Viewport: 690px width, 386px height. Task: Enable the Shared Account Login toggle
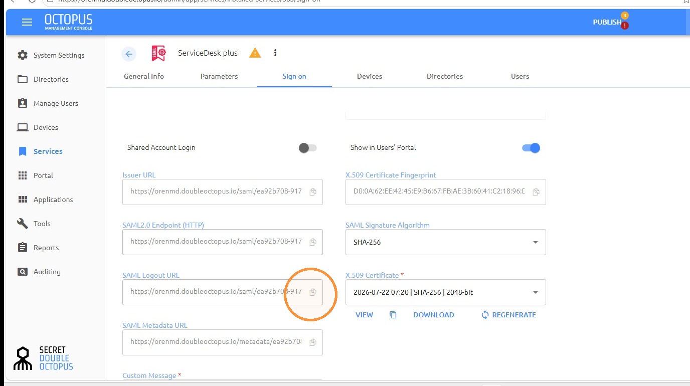click(307, 148)
